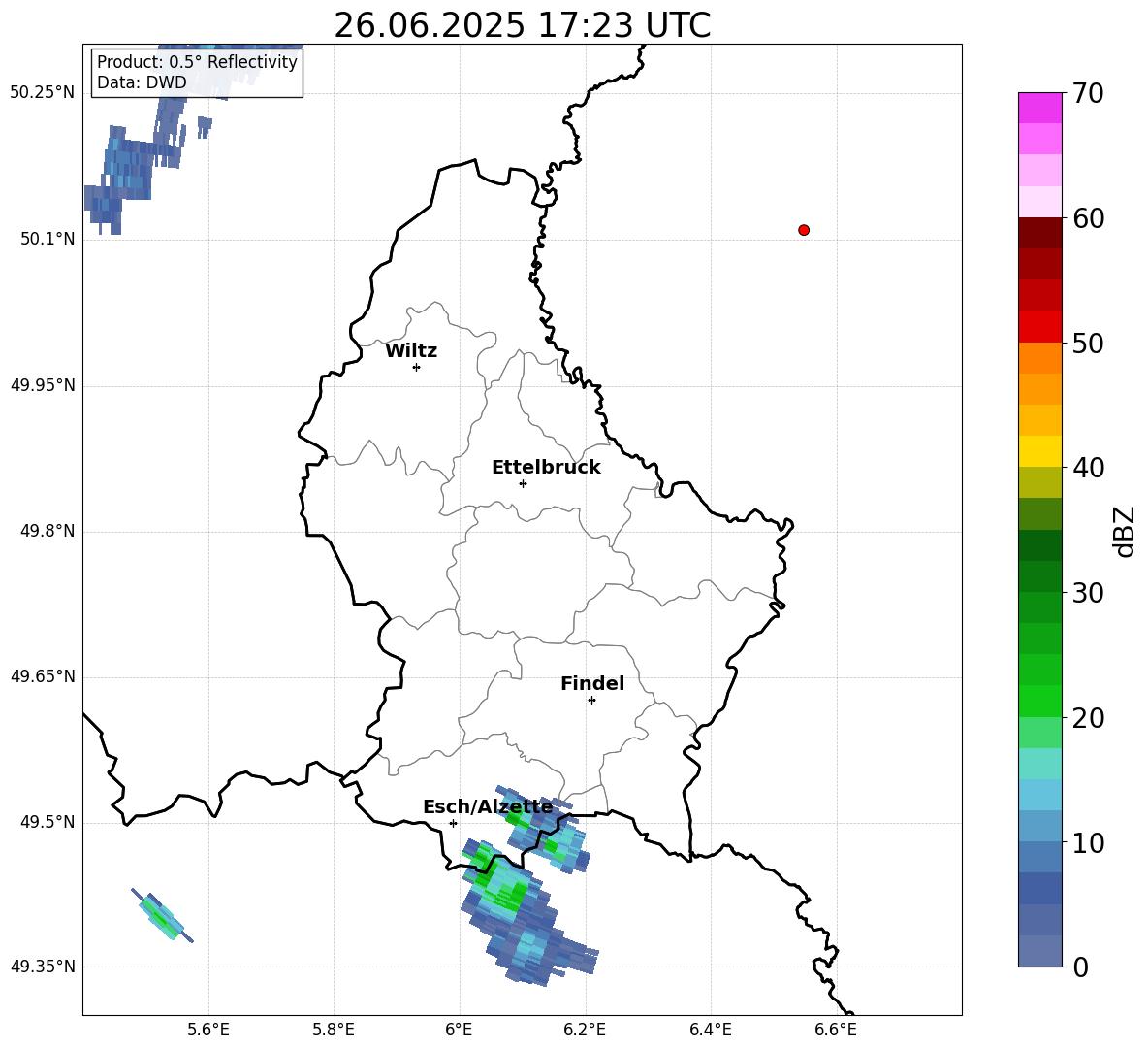Pick the yellow colorbar segment above 40

[1040, 451]
